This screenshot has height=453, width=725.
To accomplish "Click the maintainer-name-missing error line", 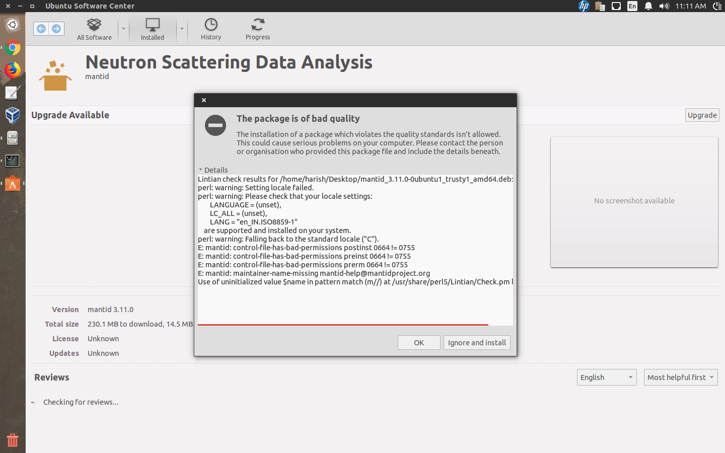I will point(314,273).
